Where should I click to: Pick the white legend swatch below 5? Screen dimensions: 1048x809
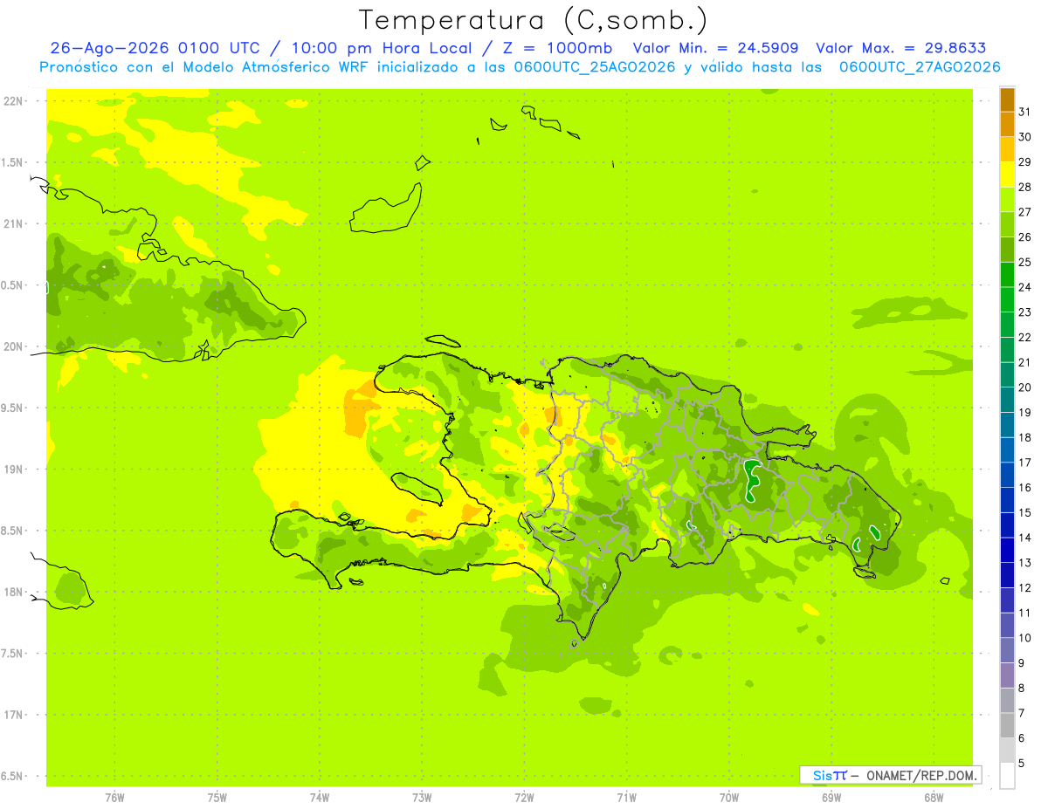1007,776
